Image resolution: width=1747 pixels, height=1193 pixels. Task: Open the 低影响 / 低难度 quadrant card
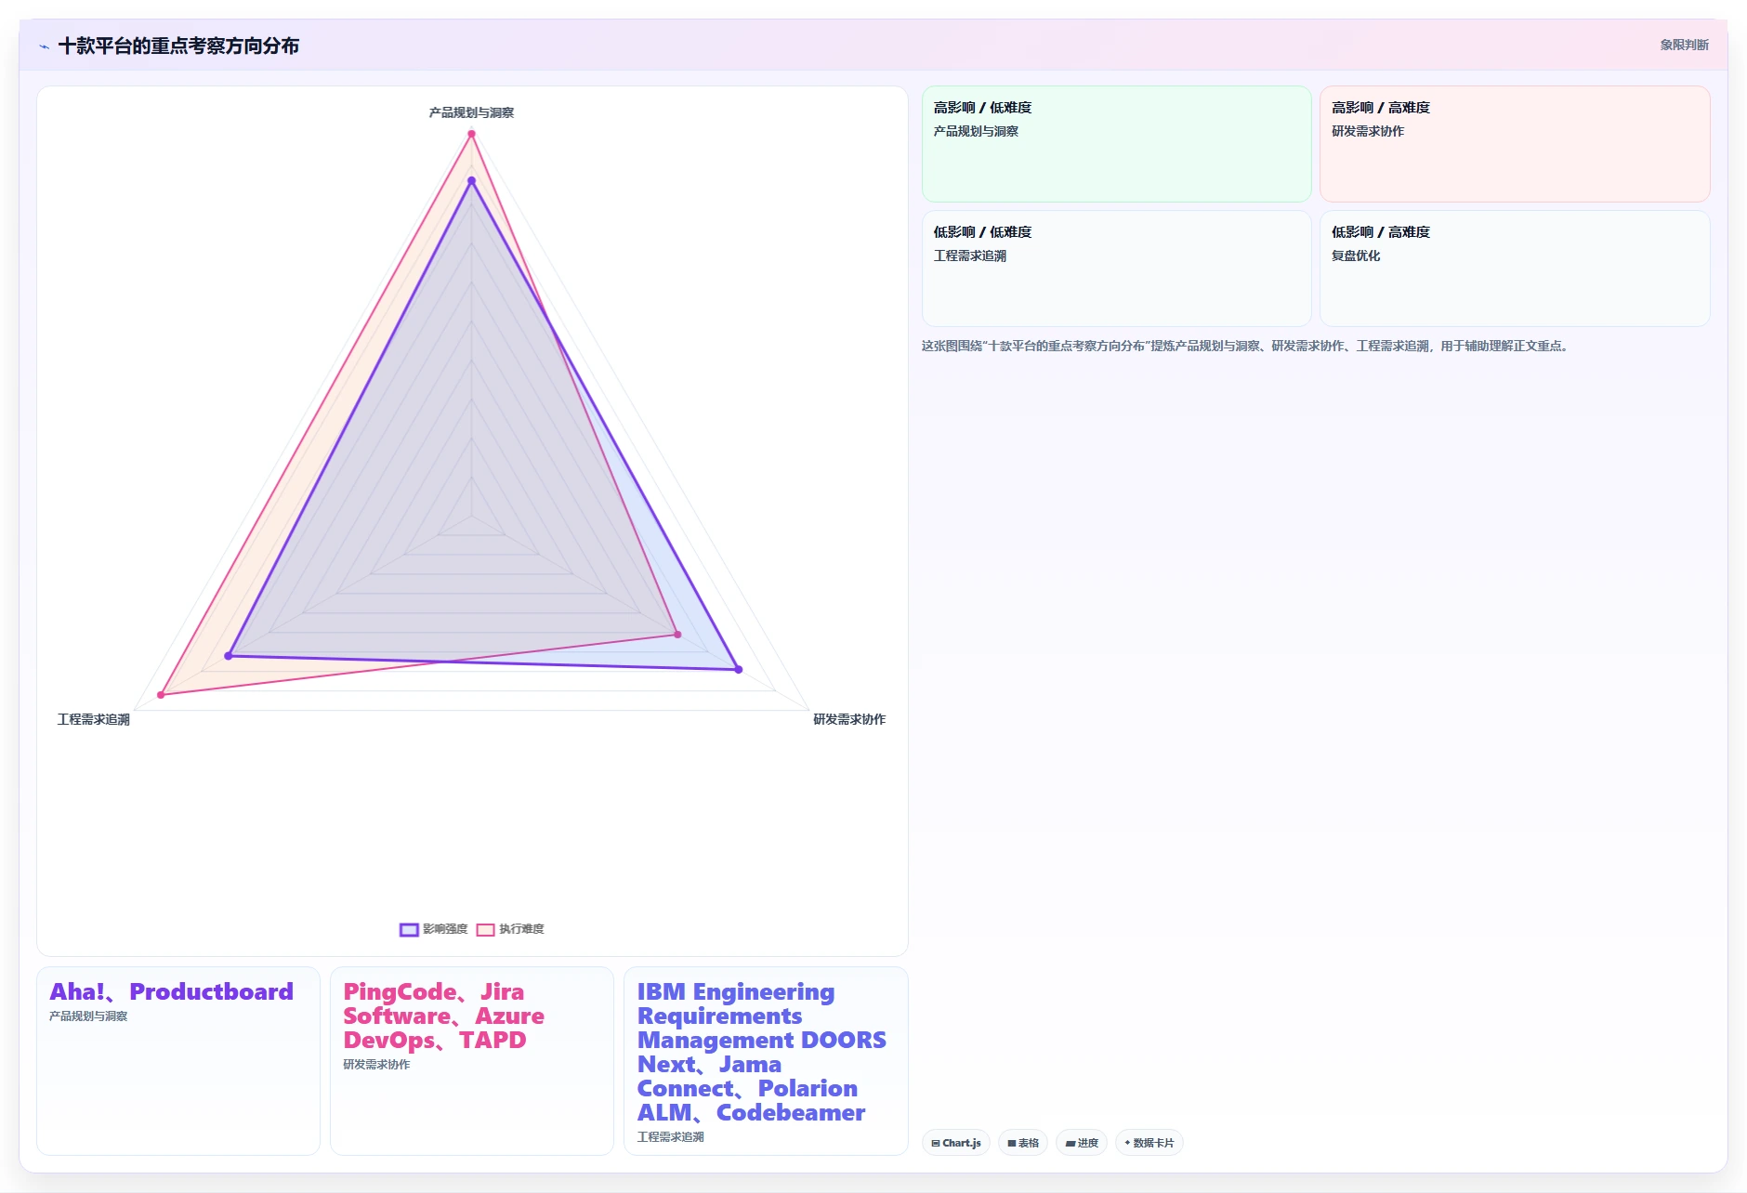click(1117, 269)
